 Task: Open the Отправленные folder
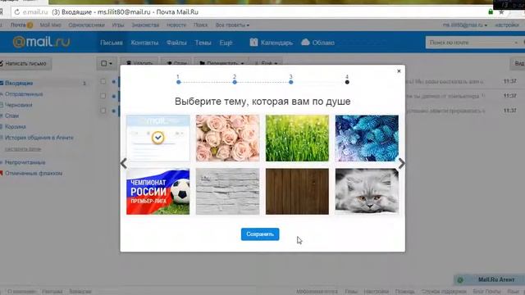click(x=24, y=94)
